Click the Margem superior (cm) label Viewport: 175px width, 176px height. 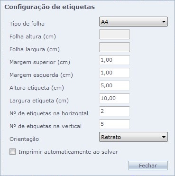(x=40, y=62)
